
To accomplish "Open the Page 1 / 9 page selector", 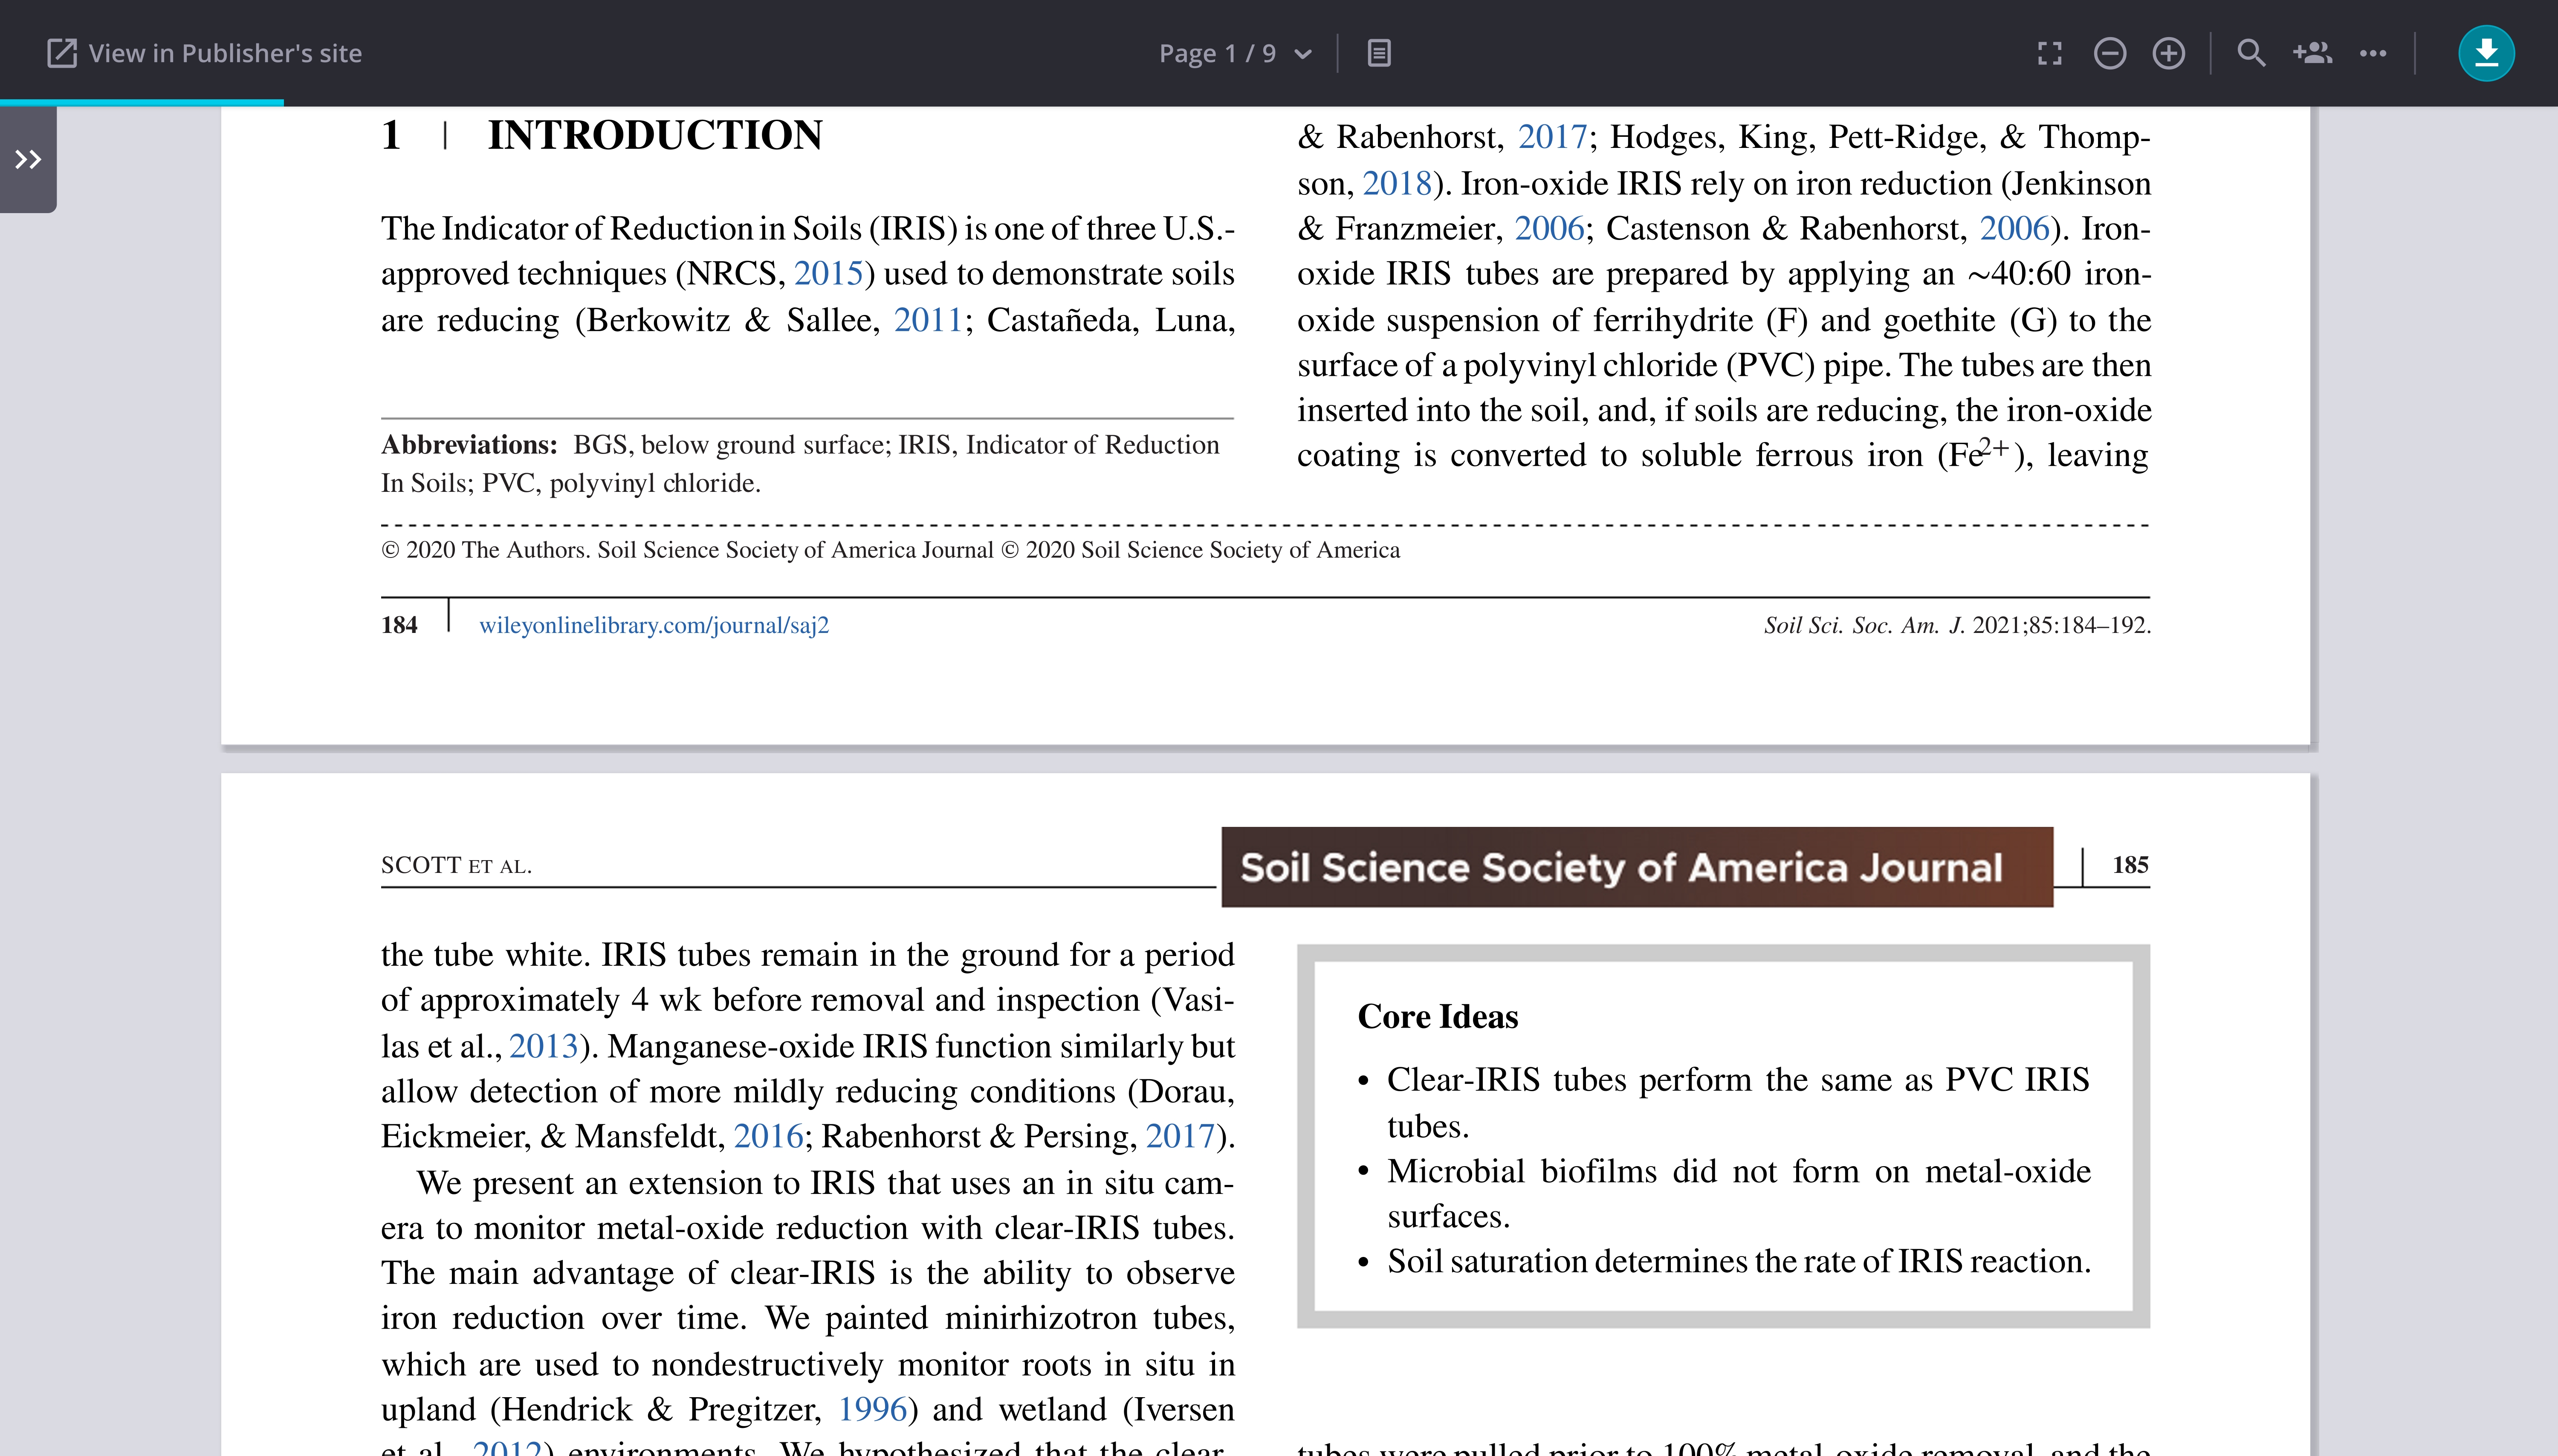I will click(x=1230, y=53).
